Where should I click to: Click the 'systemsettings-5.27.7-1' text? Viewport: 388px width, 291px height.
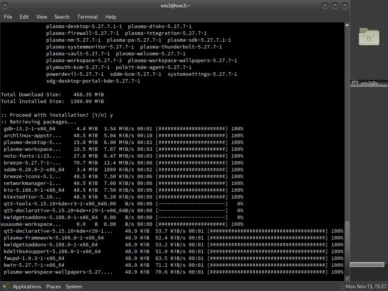click(202, 74)
